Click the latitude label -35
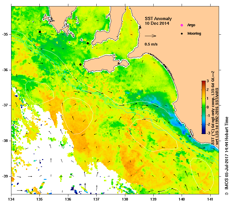 click(5, 34)
